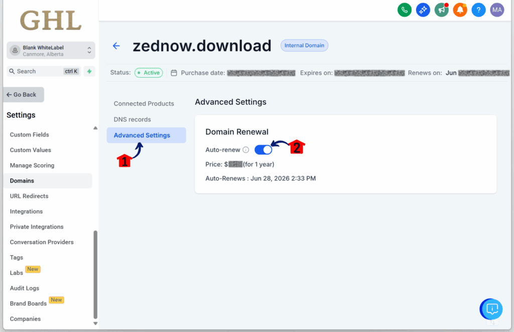This screenshot has width=514, height=332.
Task: Click the ctrl K shortcut badge
Action: click(71, 71)
